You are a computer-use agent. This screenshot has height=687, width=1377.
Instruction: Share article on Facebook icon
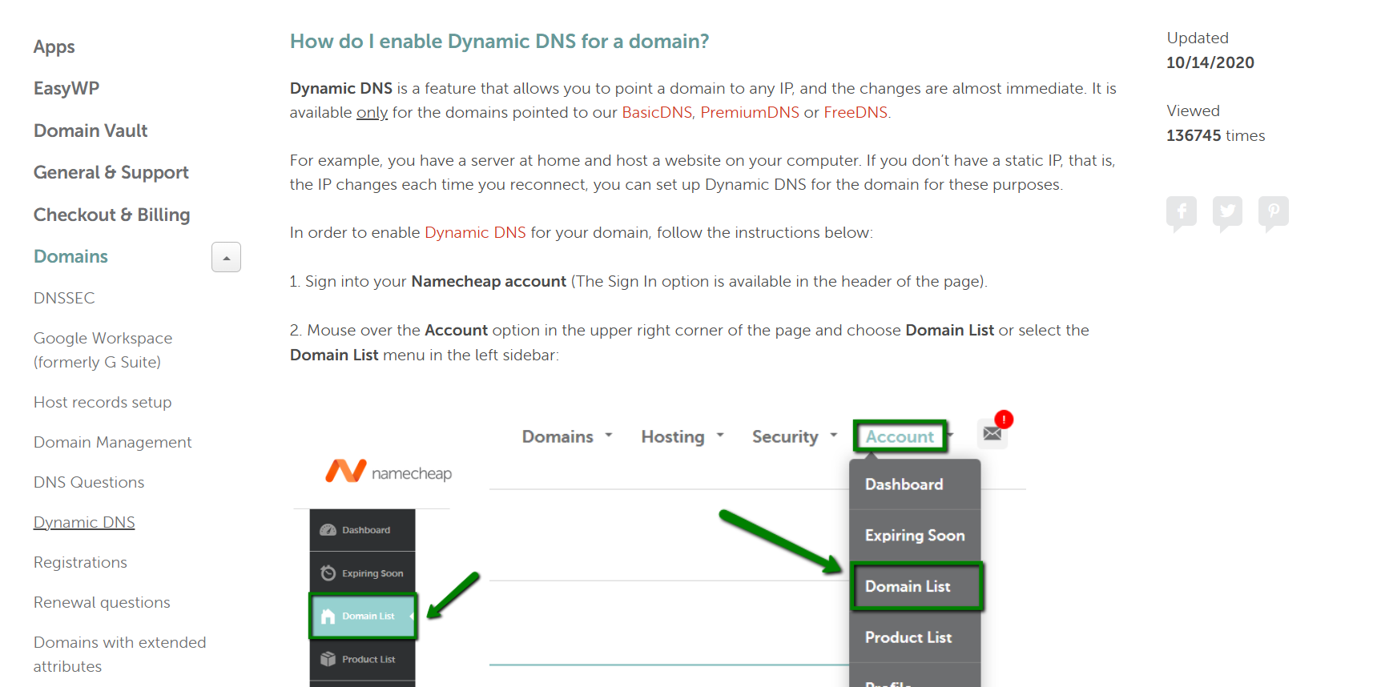click(x=1182, y=213)
